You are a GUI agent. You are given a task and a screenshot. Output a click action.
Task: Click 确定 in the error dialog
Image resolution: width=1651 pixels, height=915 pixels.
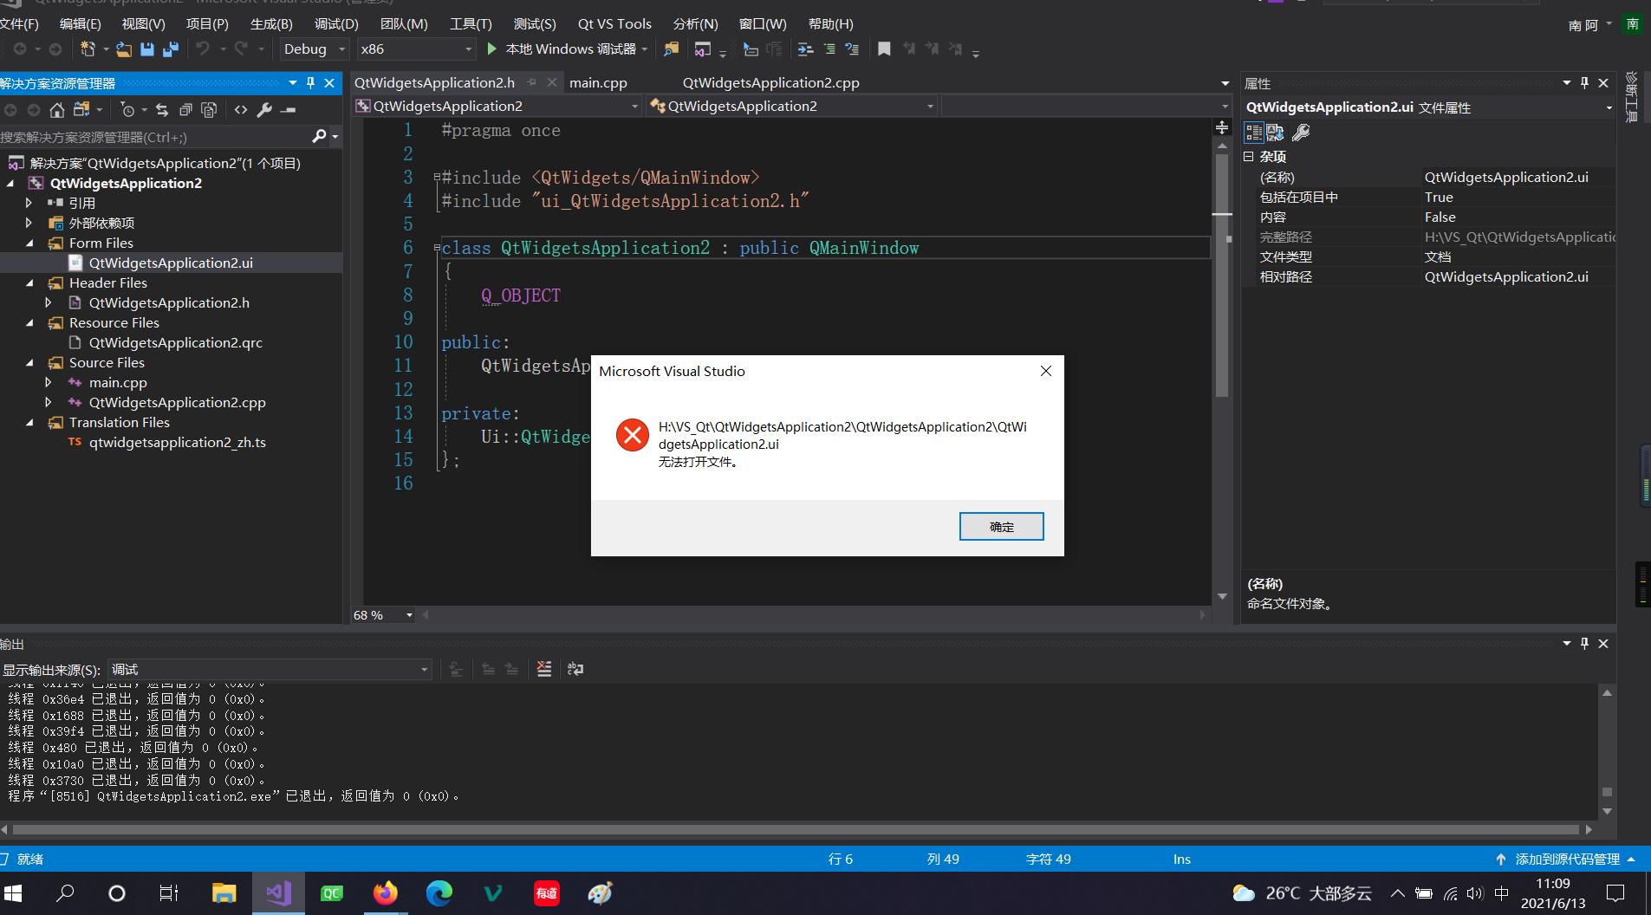point(1001,526)
